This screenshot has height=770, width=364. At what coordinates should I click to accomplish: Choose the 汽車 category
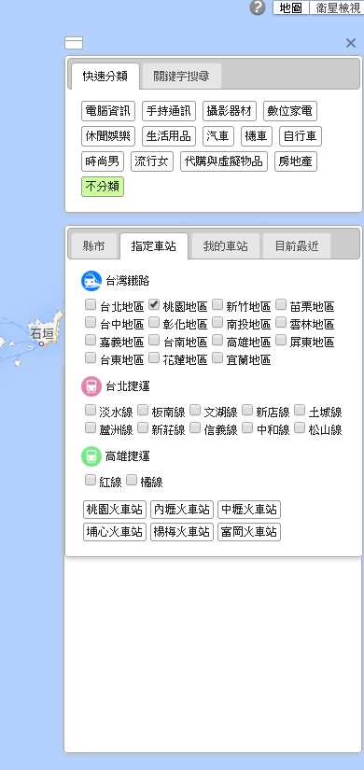[x=218, y=136]
